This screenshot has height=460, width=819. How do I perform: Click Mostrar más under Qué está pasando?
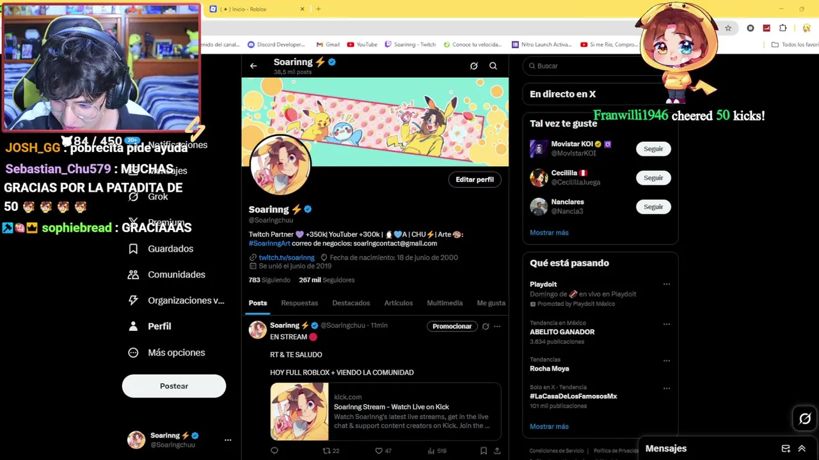pos(549,426)
